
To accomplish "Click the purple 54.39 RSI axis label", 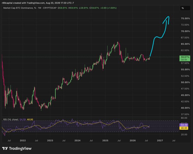I will pyautogui.click(x=184, y=125).
